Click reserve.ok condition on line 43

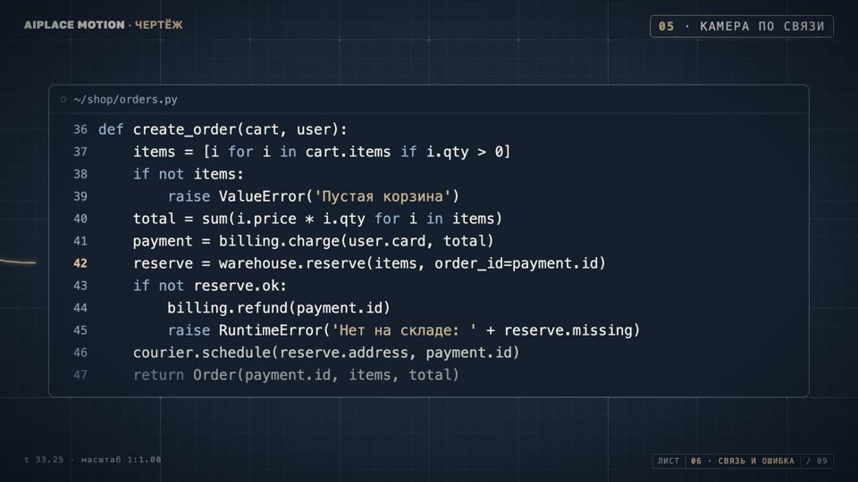[236, 286]
